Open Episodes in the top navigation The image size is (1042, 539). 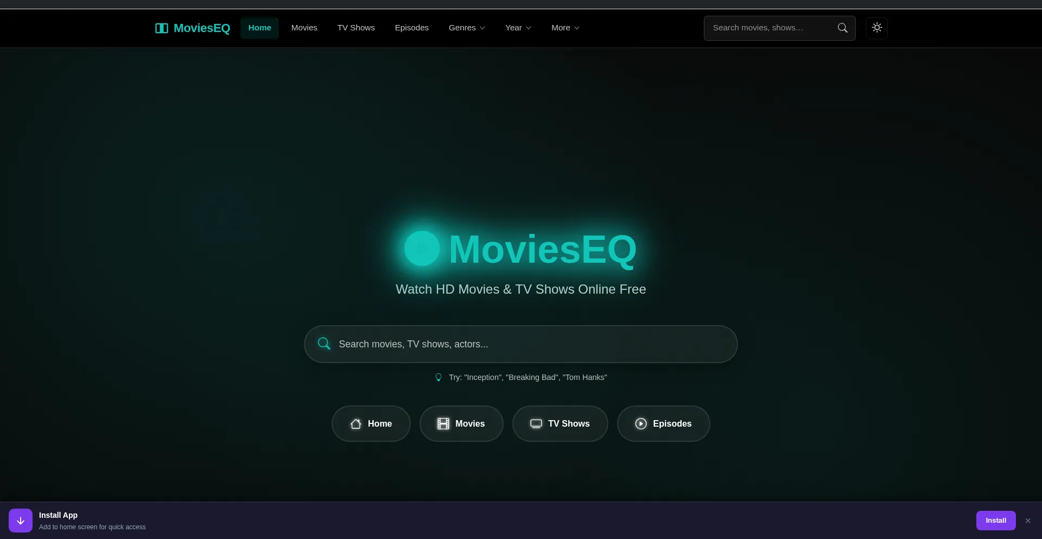(411, 28)
